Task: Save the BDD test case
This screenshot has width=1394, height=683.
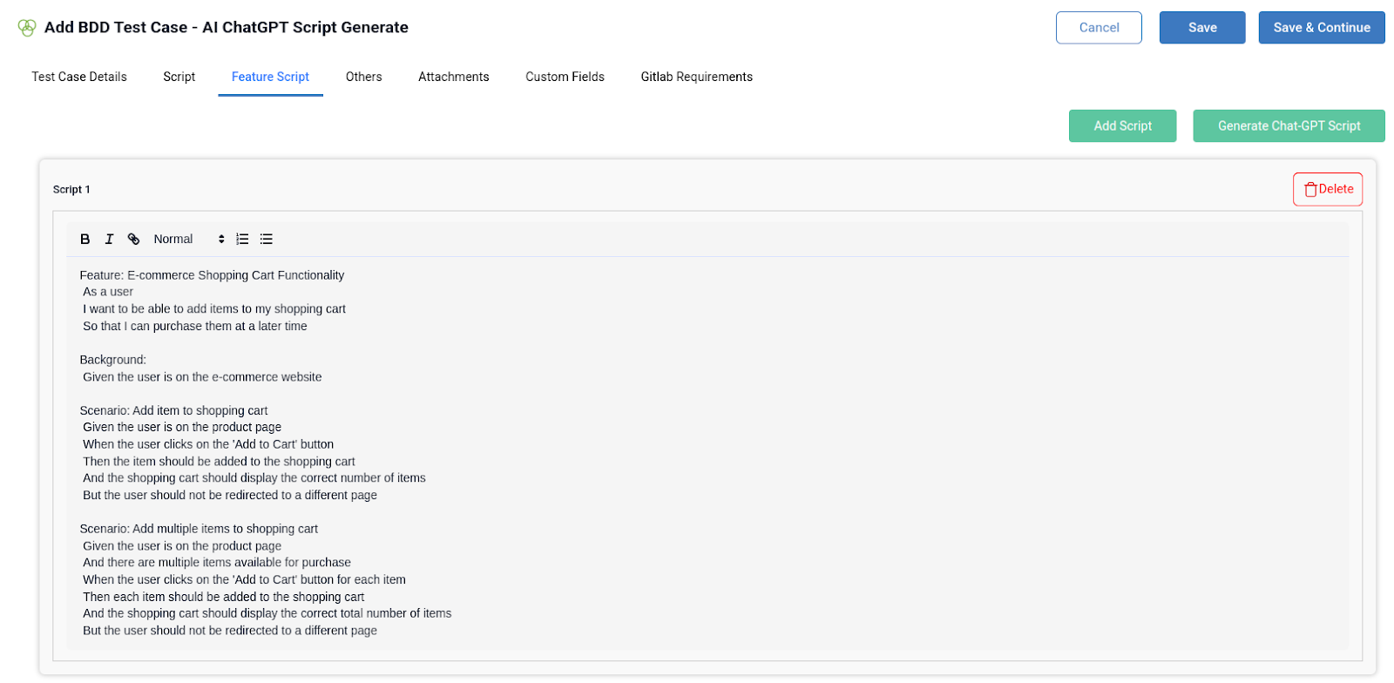Action: (x=1201, y=28)
